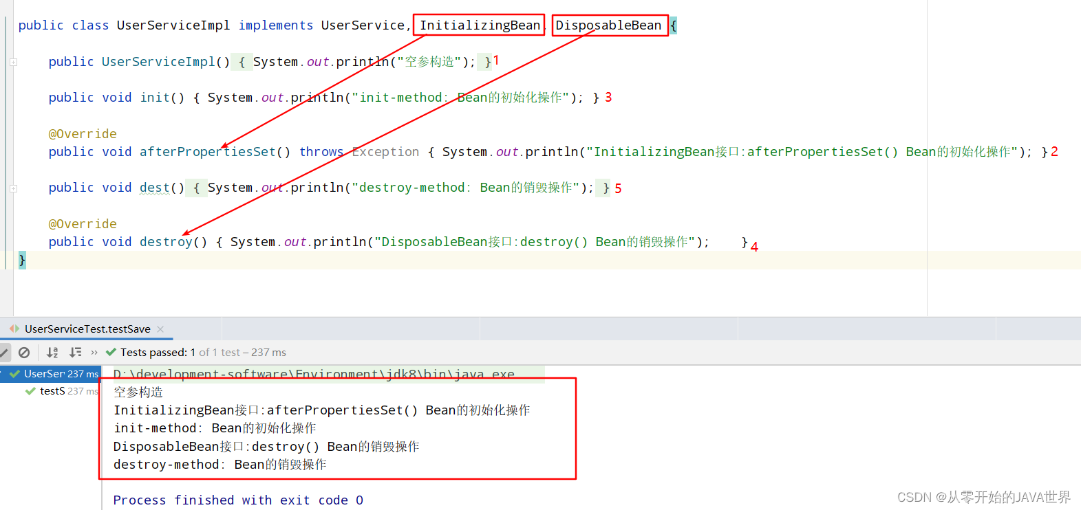
Task: Click the destroy() method name
Action: (x=166, y=242)
